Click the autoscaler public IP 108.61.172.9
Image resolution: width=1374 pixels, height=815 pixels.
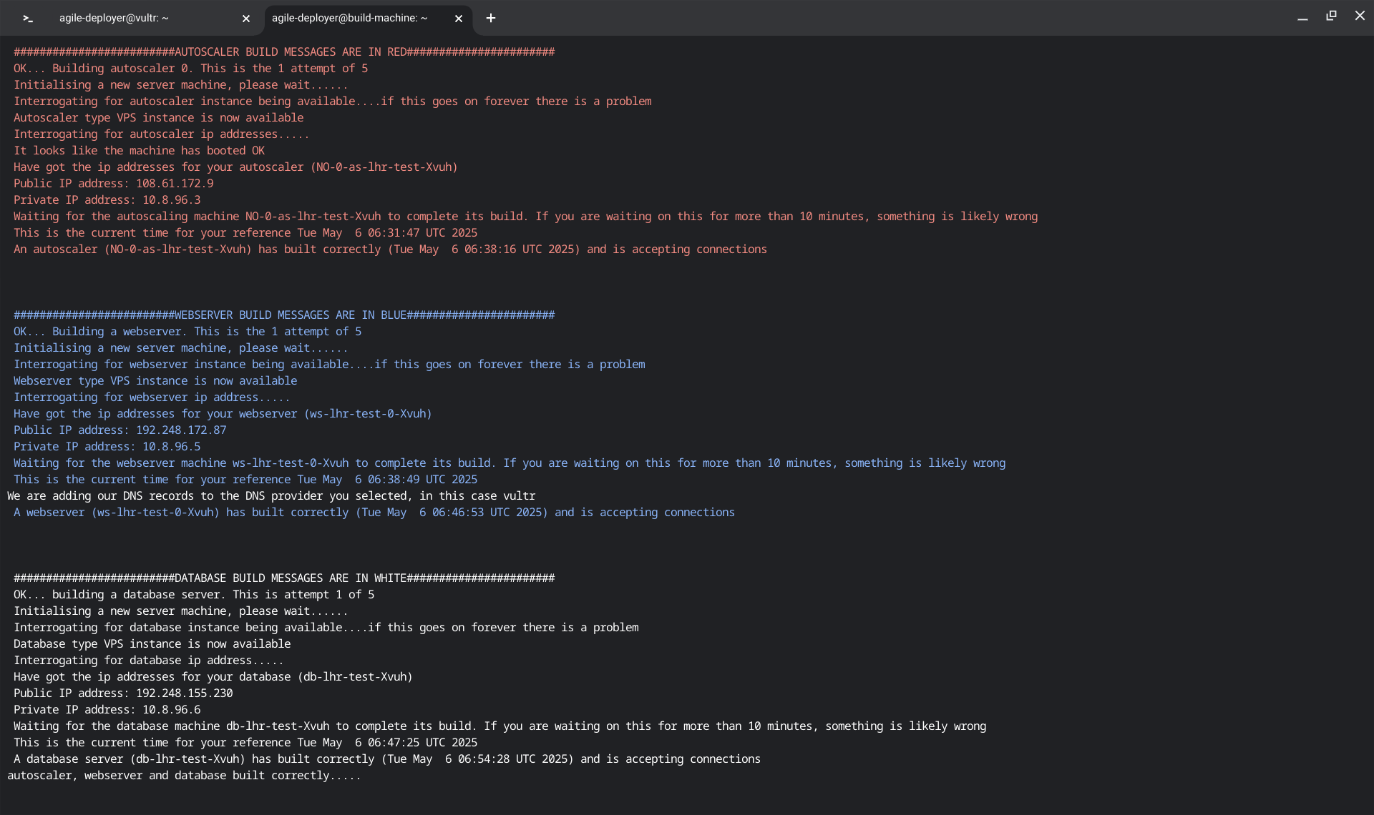175,184
